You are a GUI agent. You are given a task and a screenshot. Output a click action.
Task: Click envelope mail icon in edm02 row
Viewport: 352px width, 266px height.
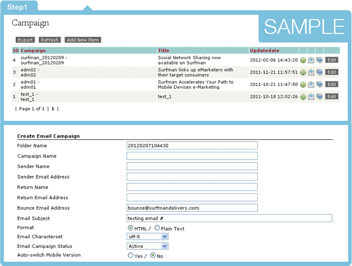[x=311, y=73]
